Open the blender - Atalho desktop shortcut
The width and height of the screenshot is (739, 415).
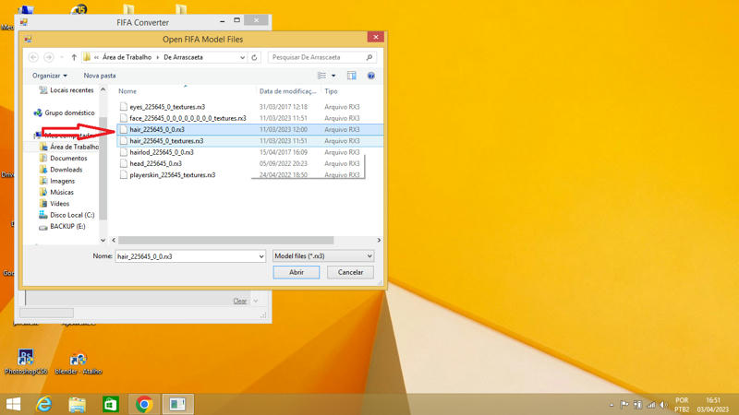pos(79,363)
